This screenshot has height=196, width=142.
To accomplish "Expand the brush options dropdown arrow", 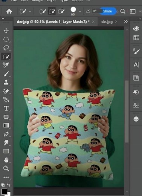I will tap(80, 11).
